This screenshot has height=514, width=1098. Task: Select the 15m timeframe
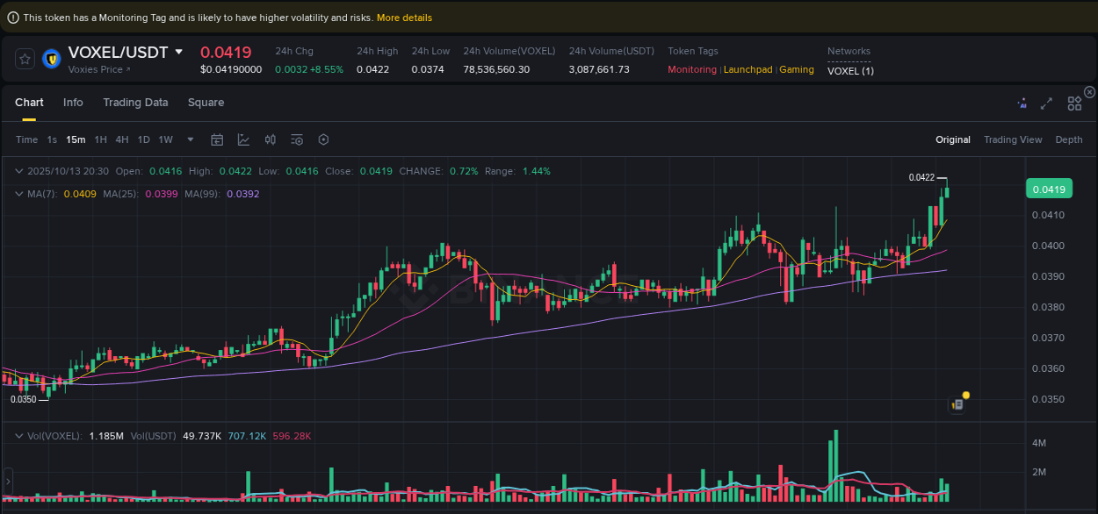coord(75,139)
